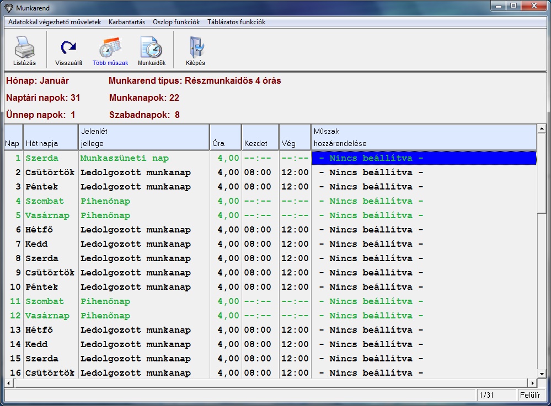Screen dimensions: 551x406
Task: Click the horizontal scrollbar right arrow
Action: point(532,383)
